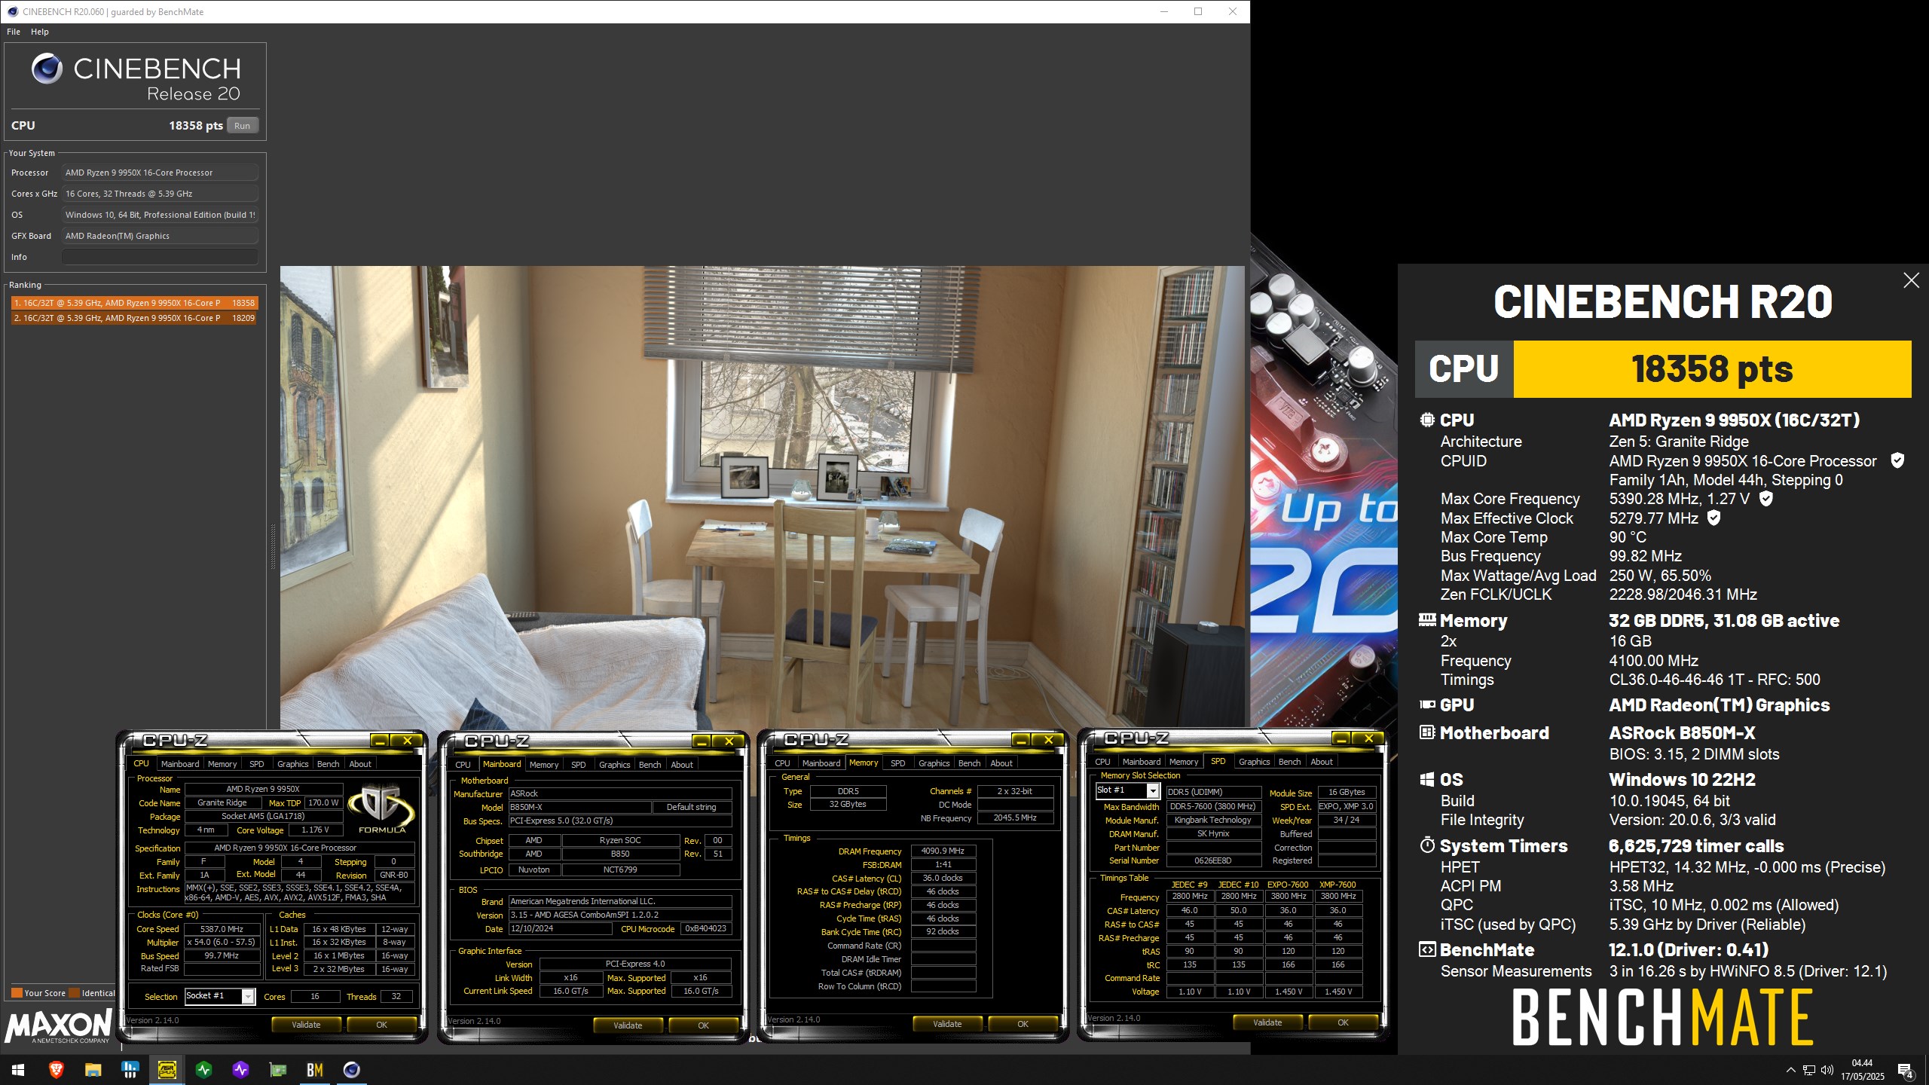Open the Help menu in Cinebench
This screenshot has height=1085, width=1929.
[40, 32]
